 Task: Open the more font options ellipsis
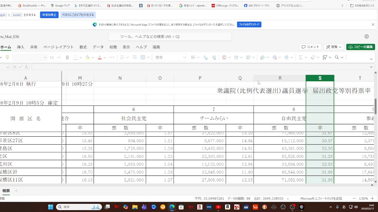click(112, 57)
